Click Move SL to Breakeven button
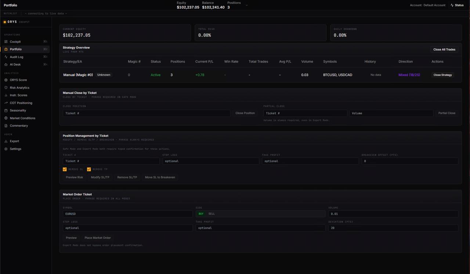 tap(160, 177)
